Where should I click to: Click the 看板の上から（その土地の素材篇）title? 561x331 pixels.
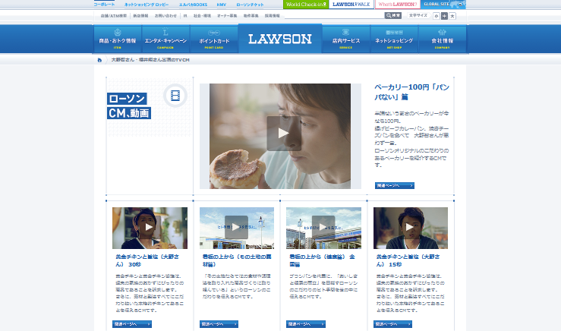coord(237,260)
